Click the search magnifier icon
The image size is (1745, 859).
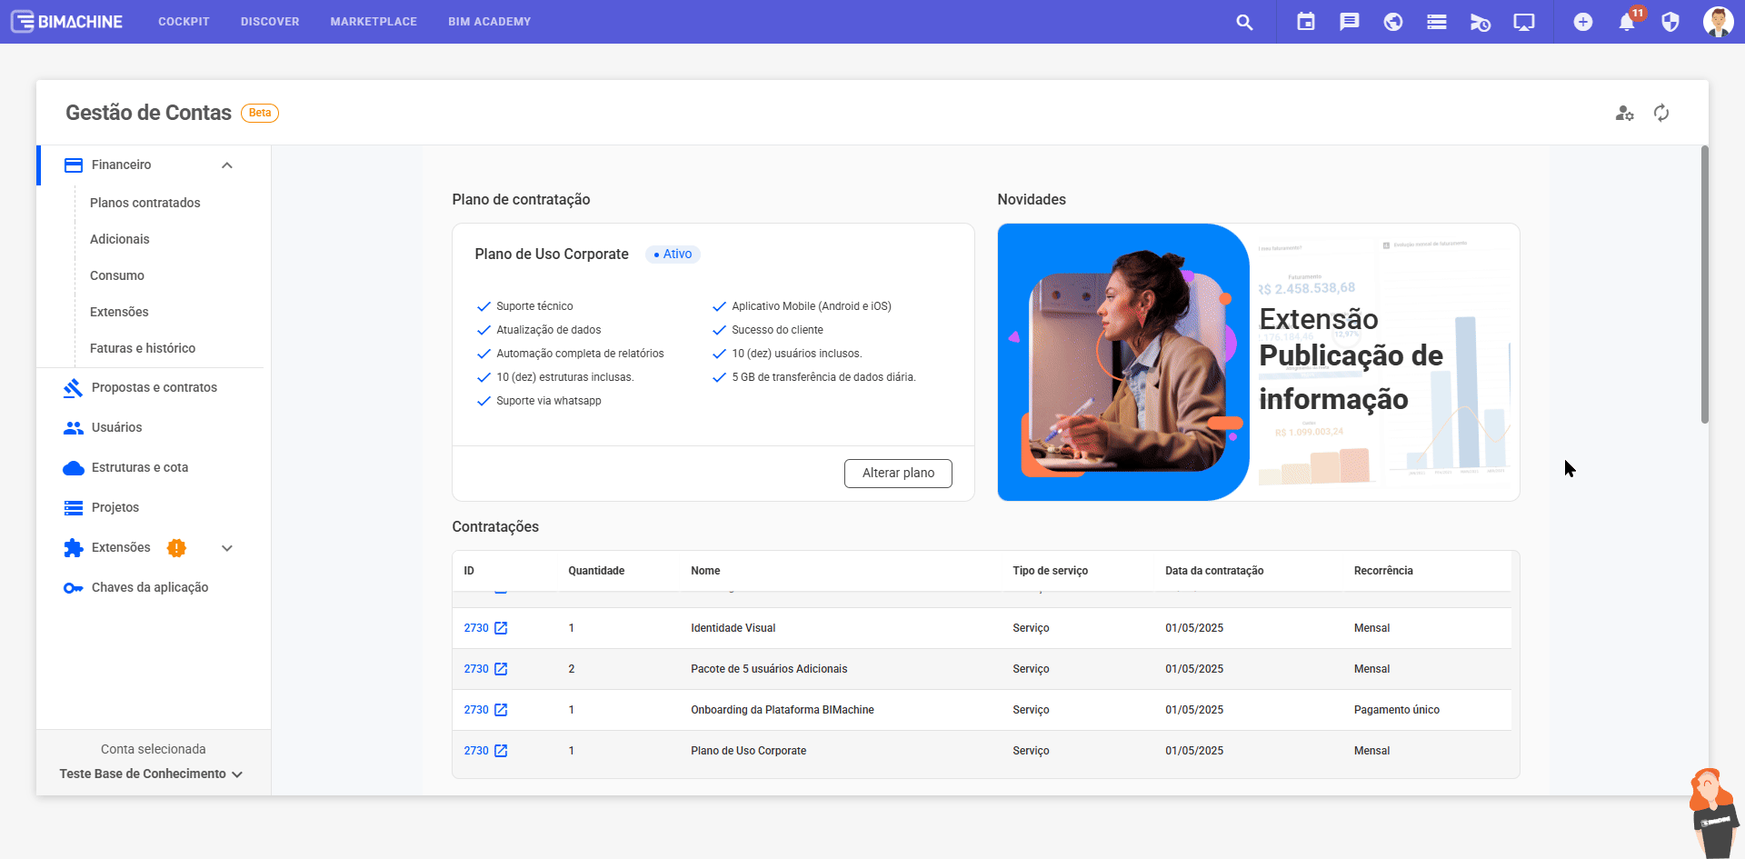(x=1244, y=22)
